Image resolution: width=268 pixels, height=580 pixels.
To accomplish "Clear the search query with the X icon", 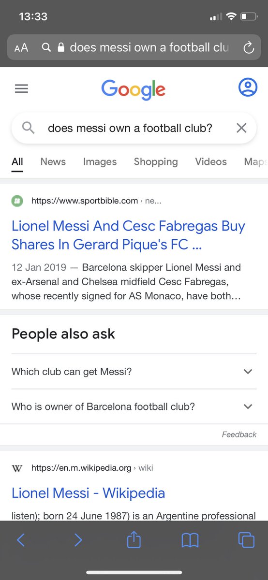I will click(241, 128).
